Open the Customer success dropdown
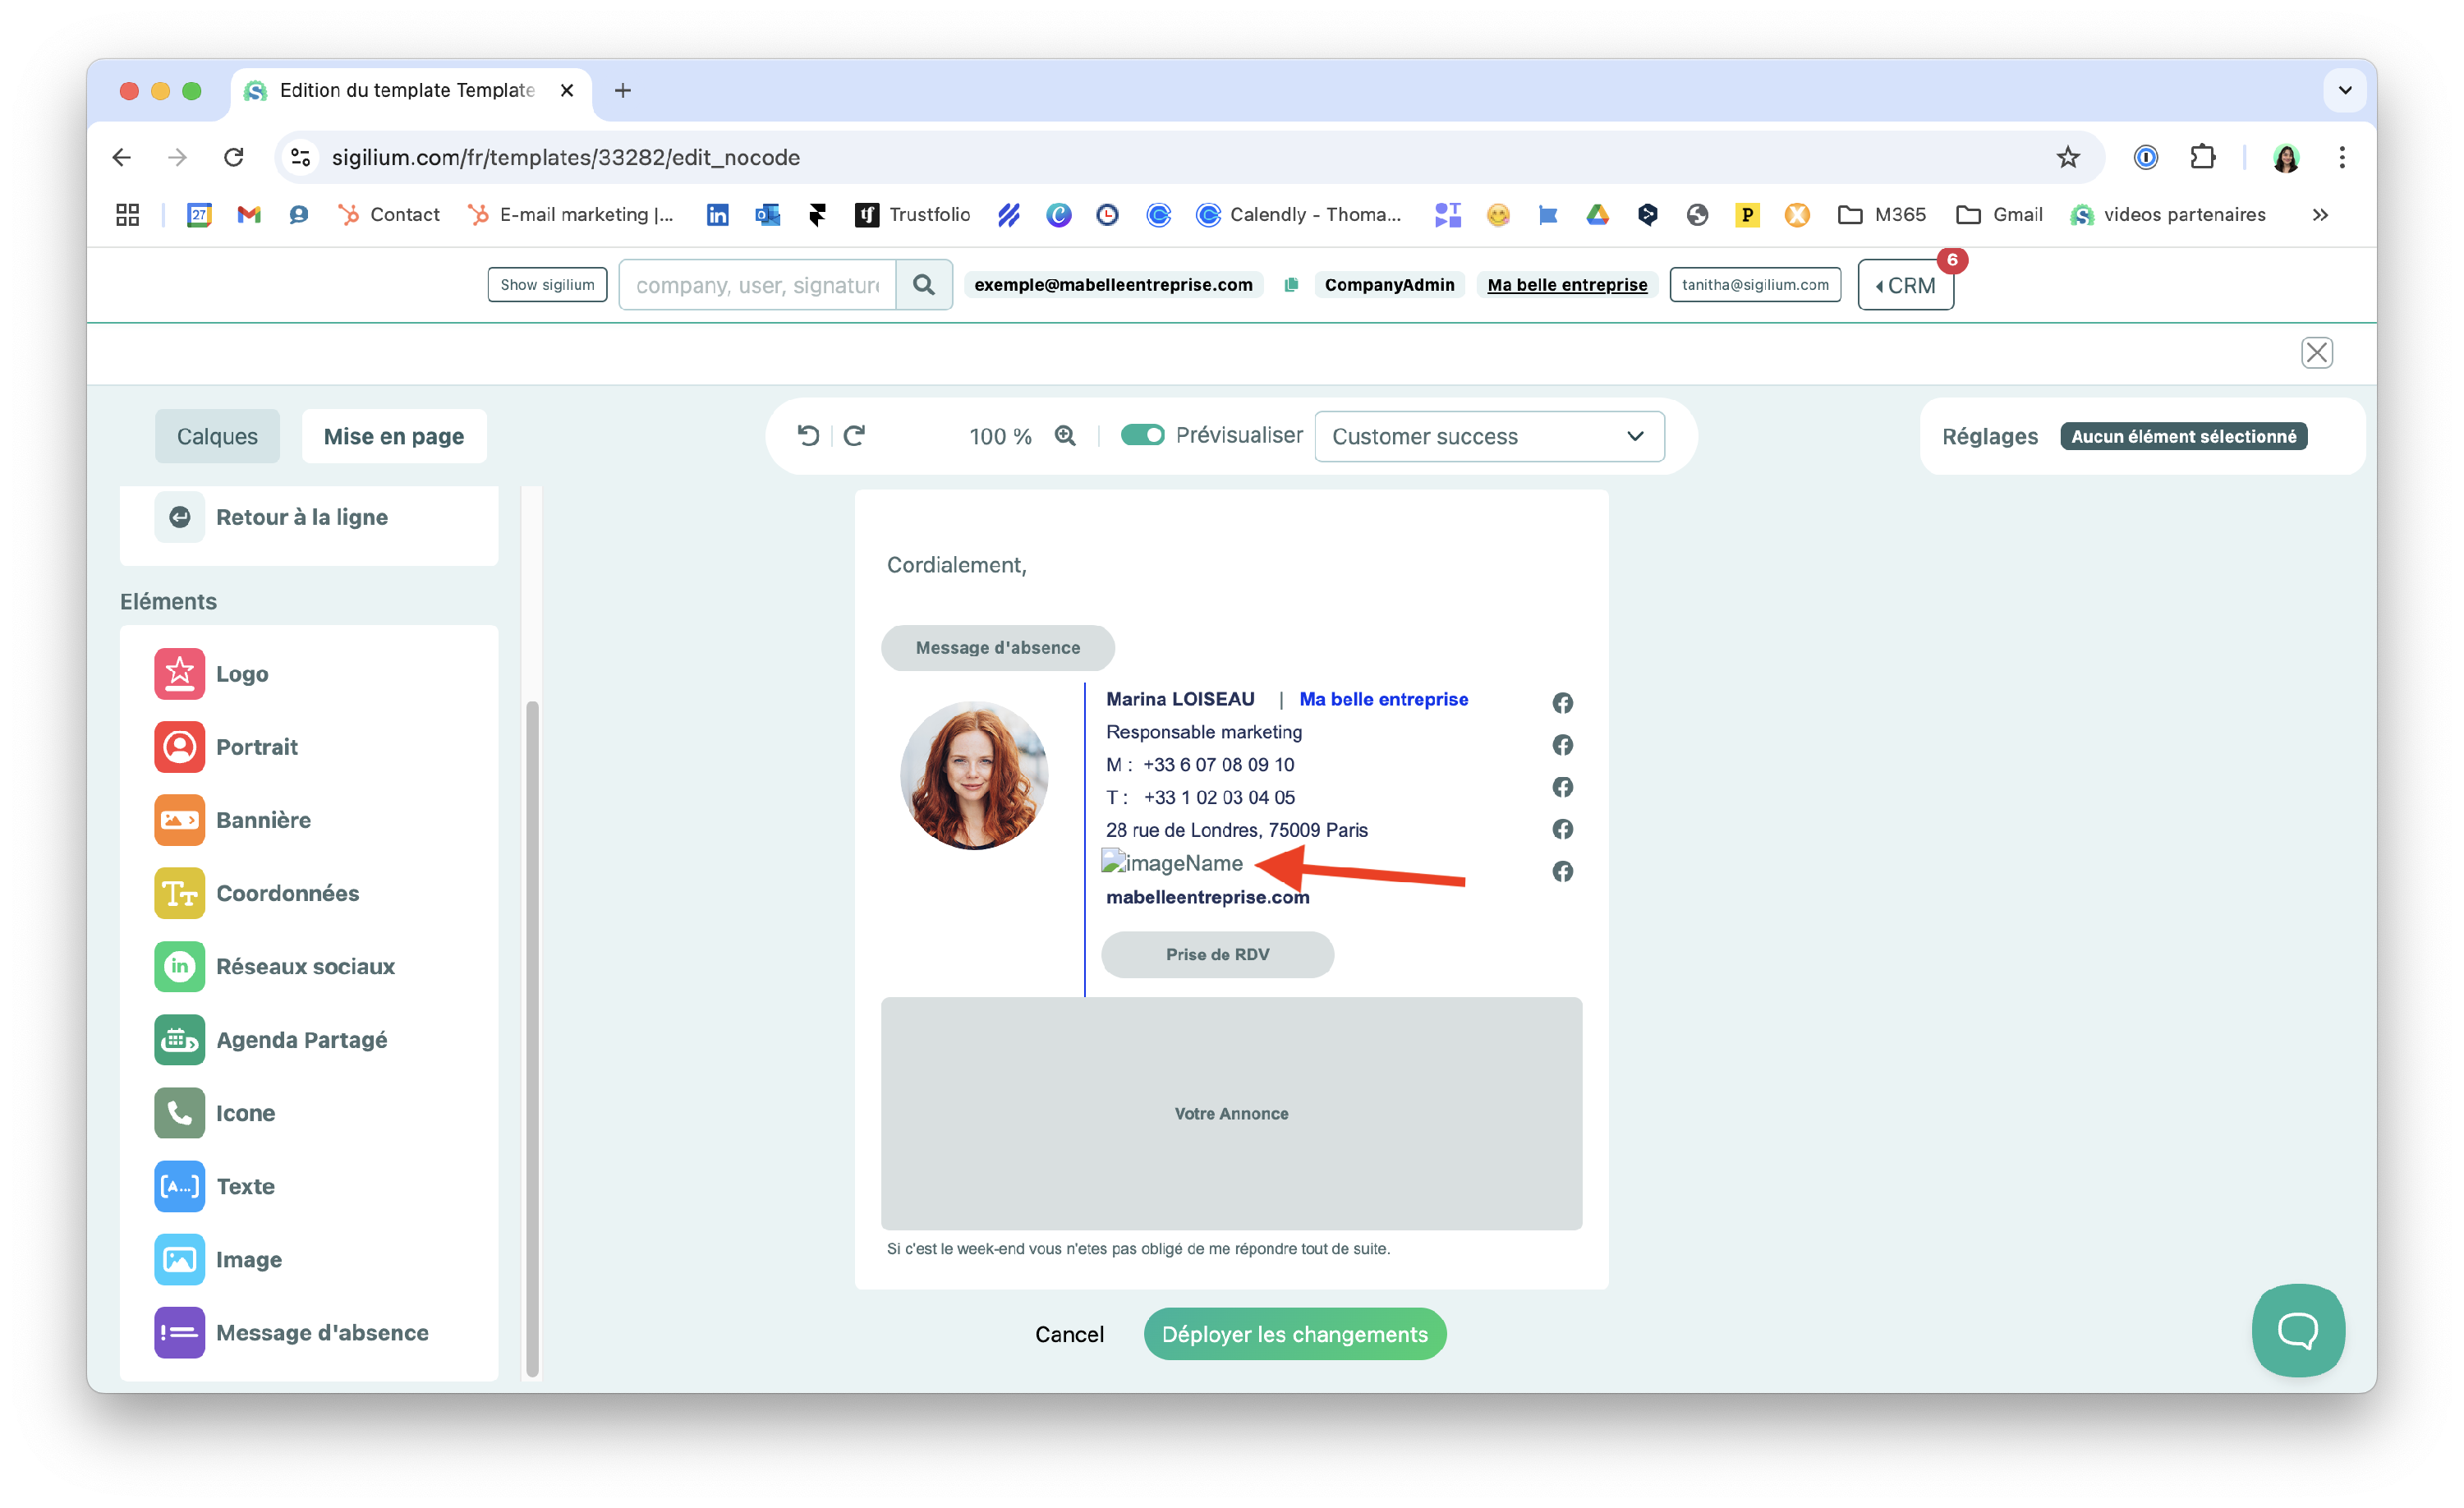This screenshot has width=2464, height=1508. 1488,437
